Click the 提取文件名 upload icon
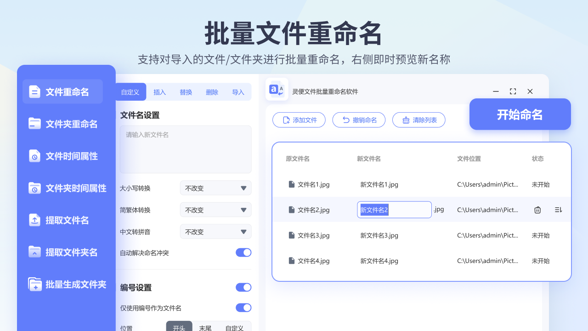This screenshot has width=588, height=331. pyautogui.click(x=34, y=220)
